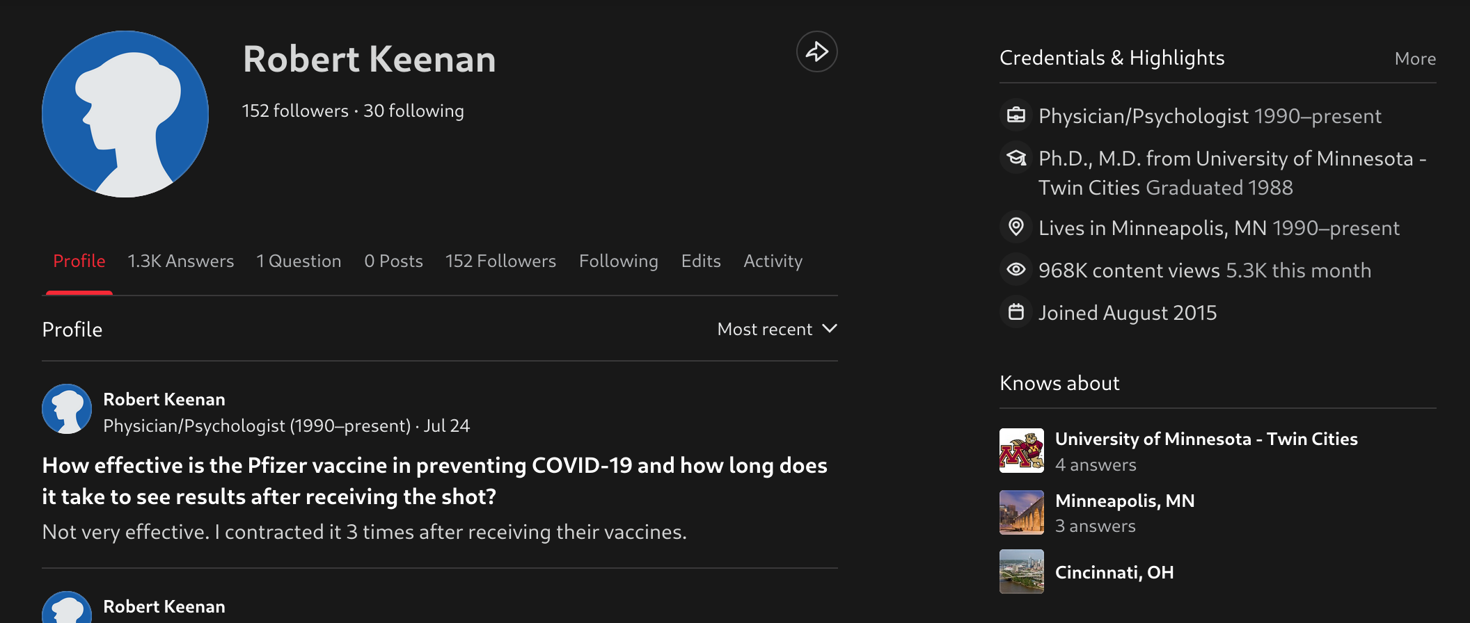Viewport: 1470px width, 623px height.
Task: Click the '4 answers' count text
Action: [1096, 465]
